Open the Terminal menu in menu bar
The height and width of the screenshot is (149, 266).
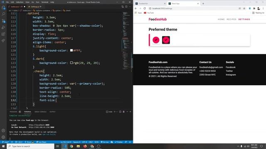click(45, 2)
